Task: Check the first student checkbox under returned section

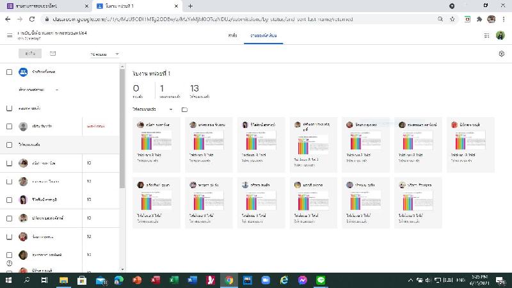Action: coord(9,163)
